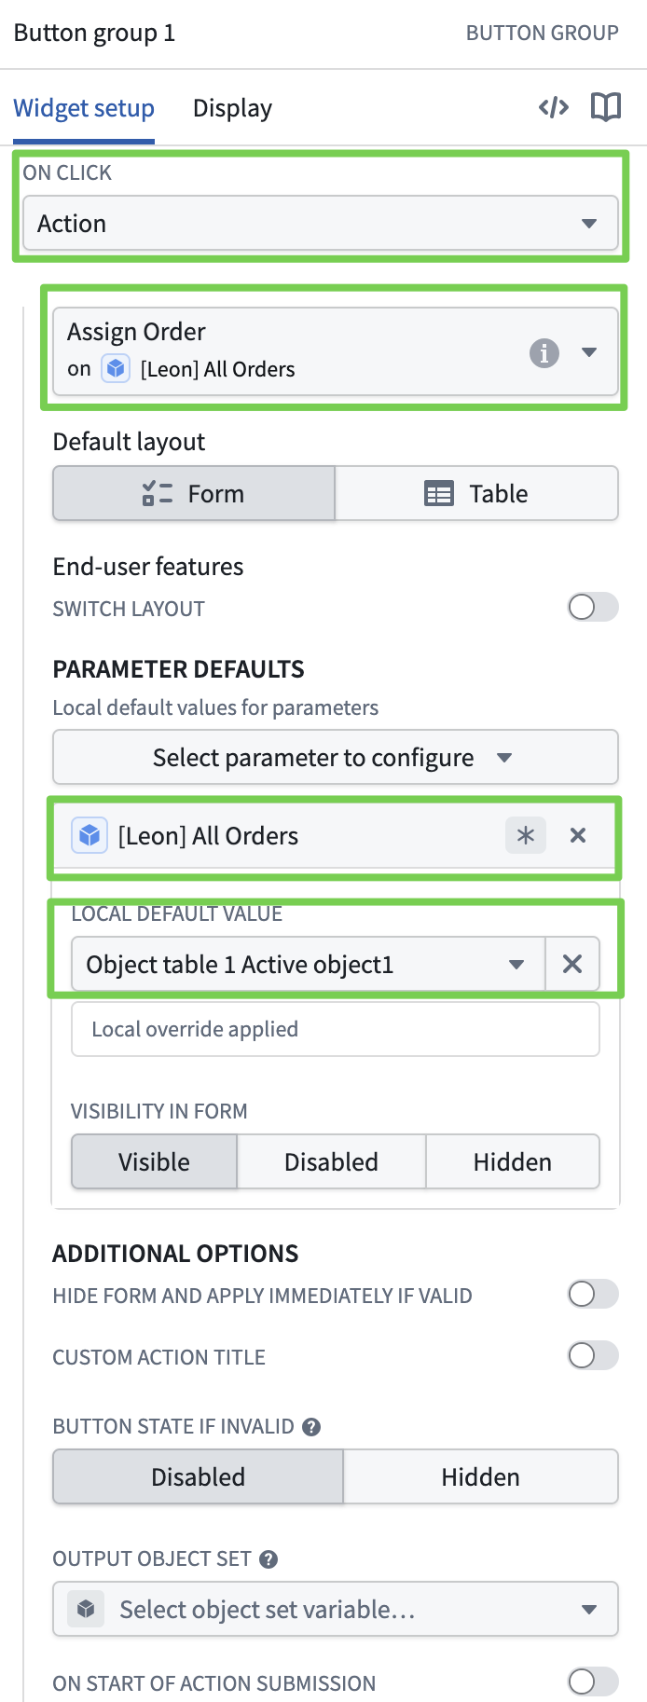Click help icon next to Button State If Invalid
The height and width of the screenshot is (1702, 647).
[x=312, y=1427]
